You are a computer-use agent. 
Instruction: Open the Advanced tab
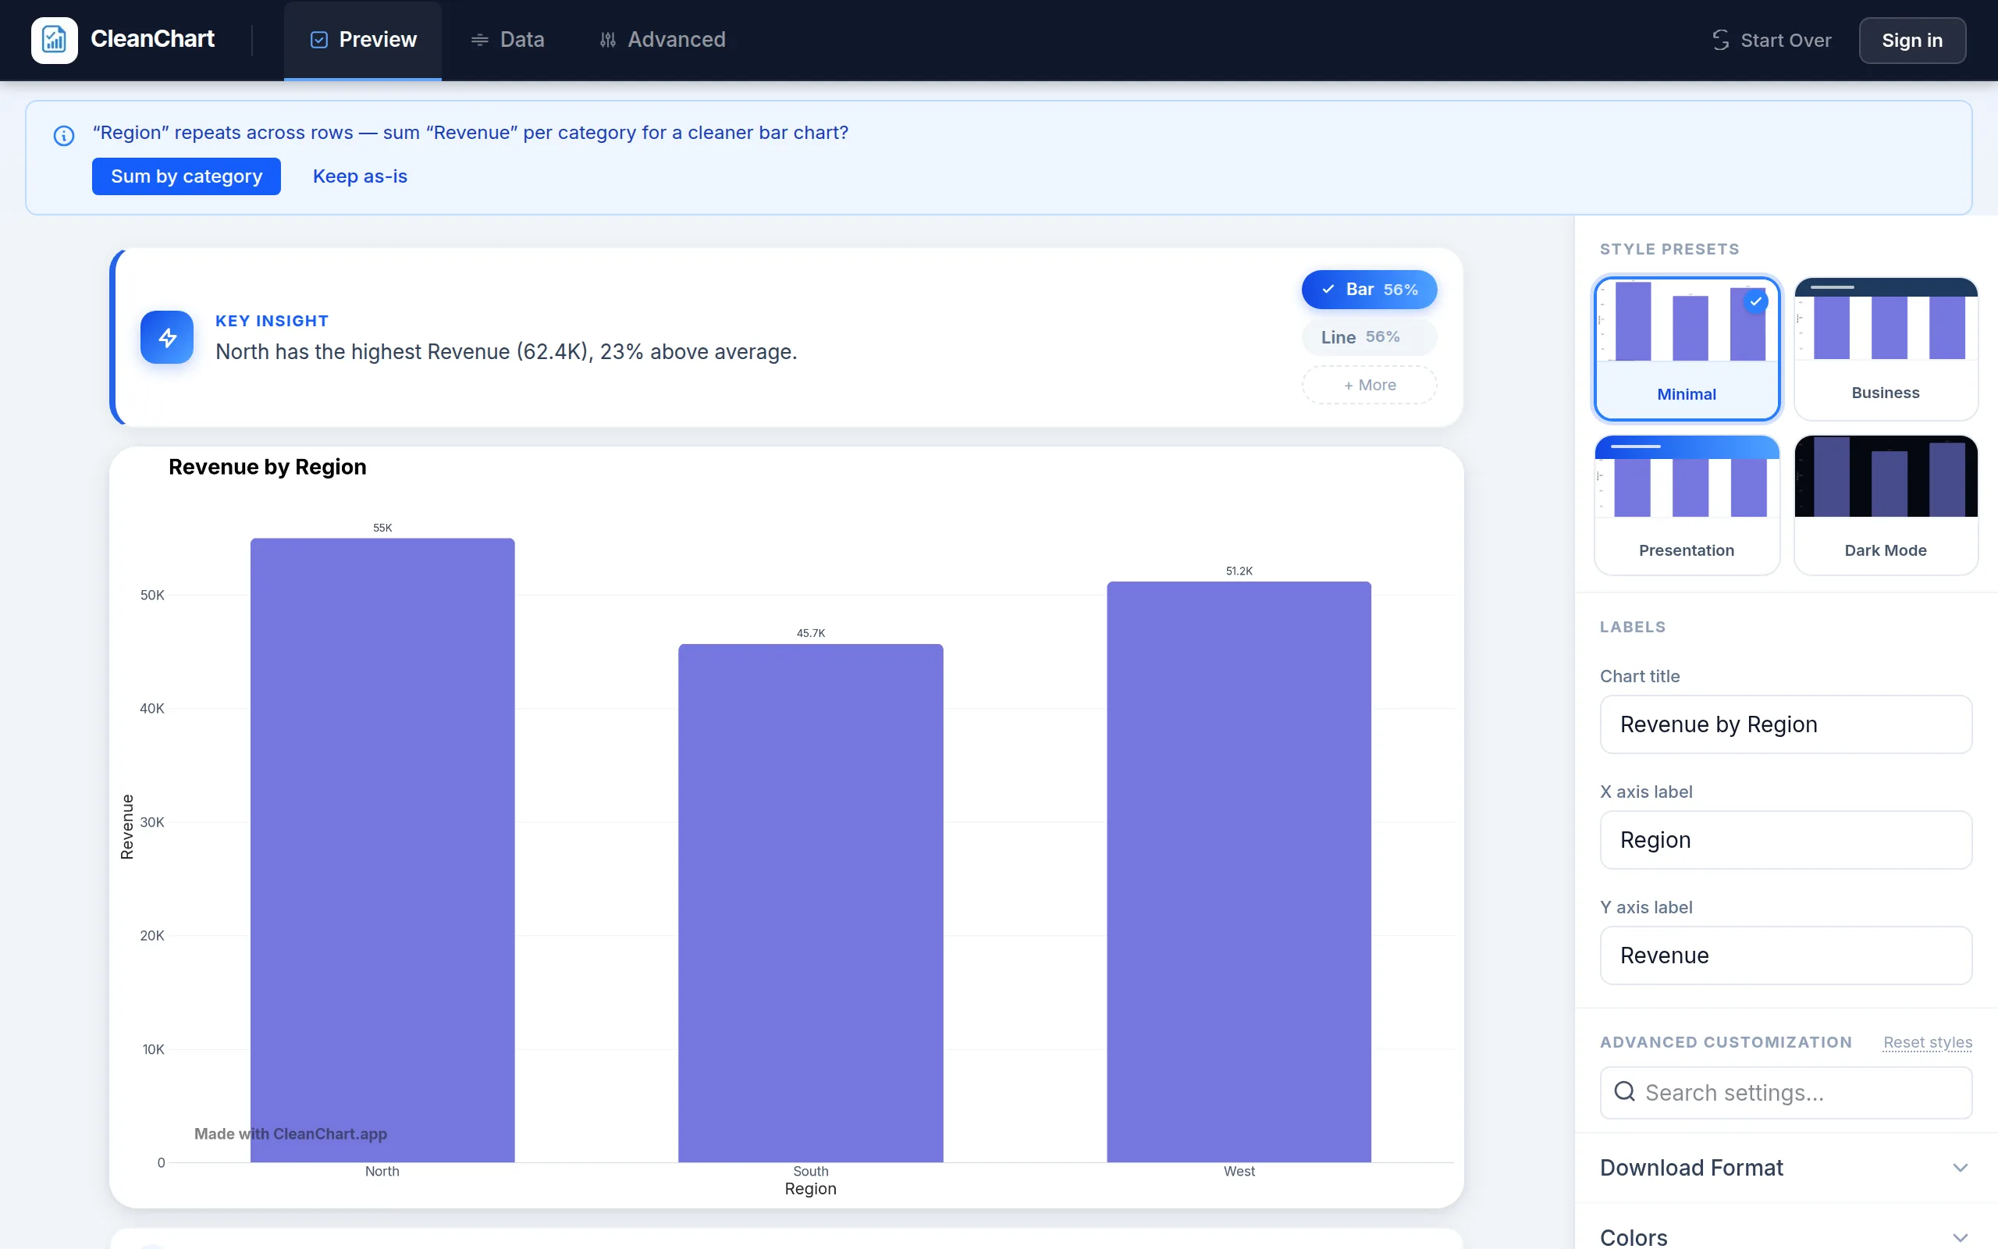(662, 40)
